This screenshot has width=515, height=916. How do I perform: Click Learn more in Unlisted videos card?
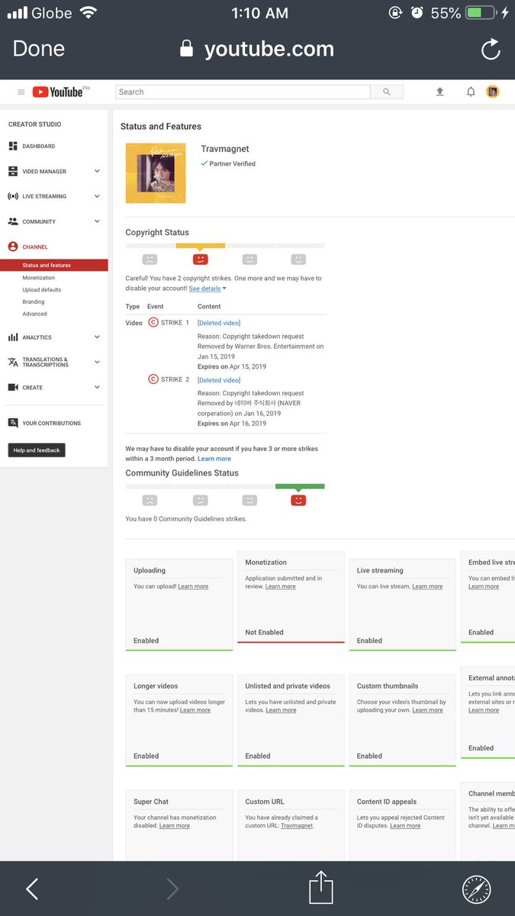click(281, 710)
